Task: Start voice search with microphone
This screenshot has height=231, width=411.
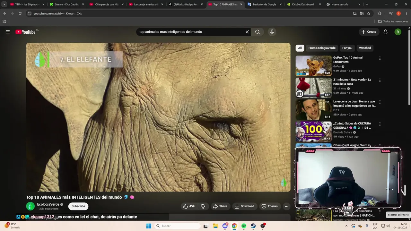Action: tap(272, 32)
